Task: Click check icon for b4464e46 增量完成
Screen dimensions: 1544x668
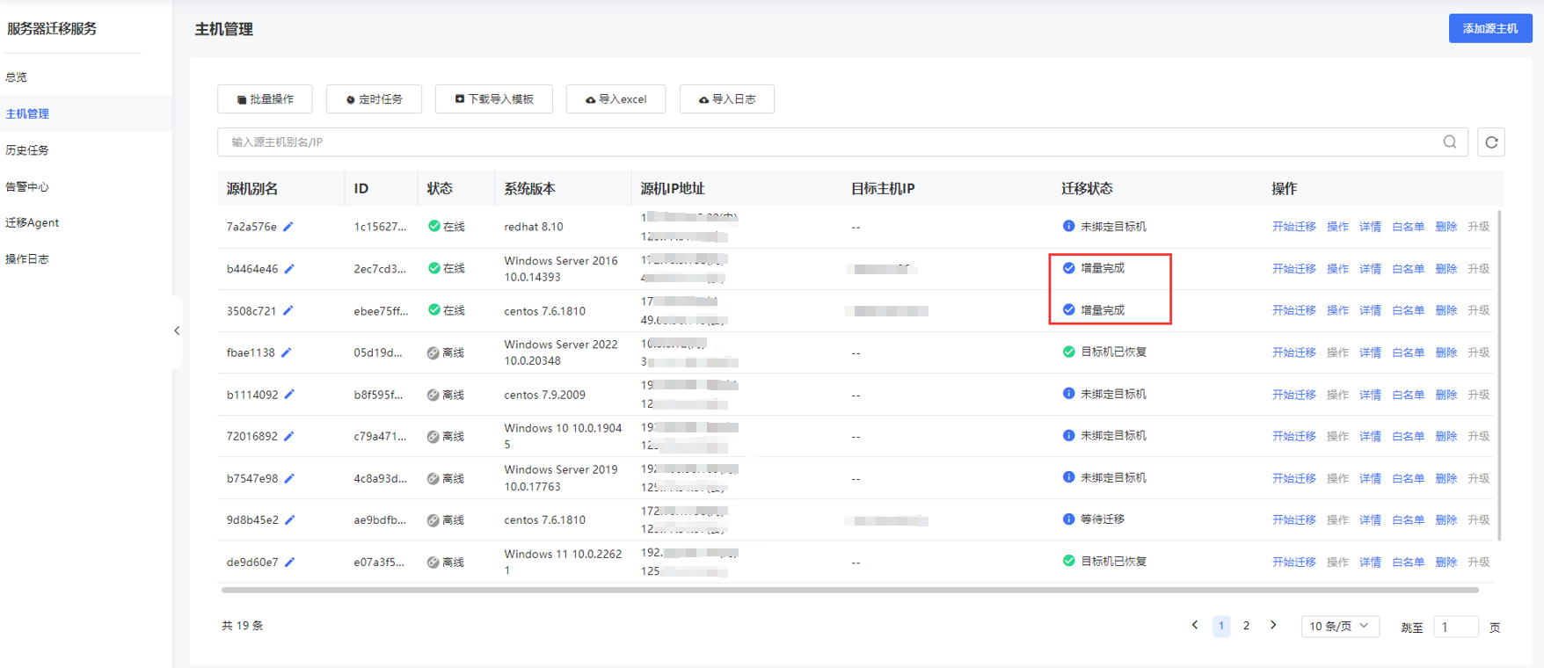Action: pos(1068,268)
